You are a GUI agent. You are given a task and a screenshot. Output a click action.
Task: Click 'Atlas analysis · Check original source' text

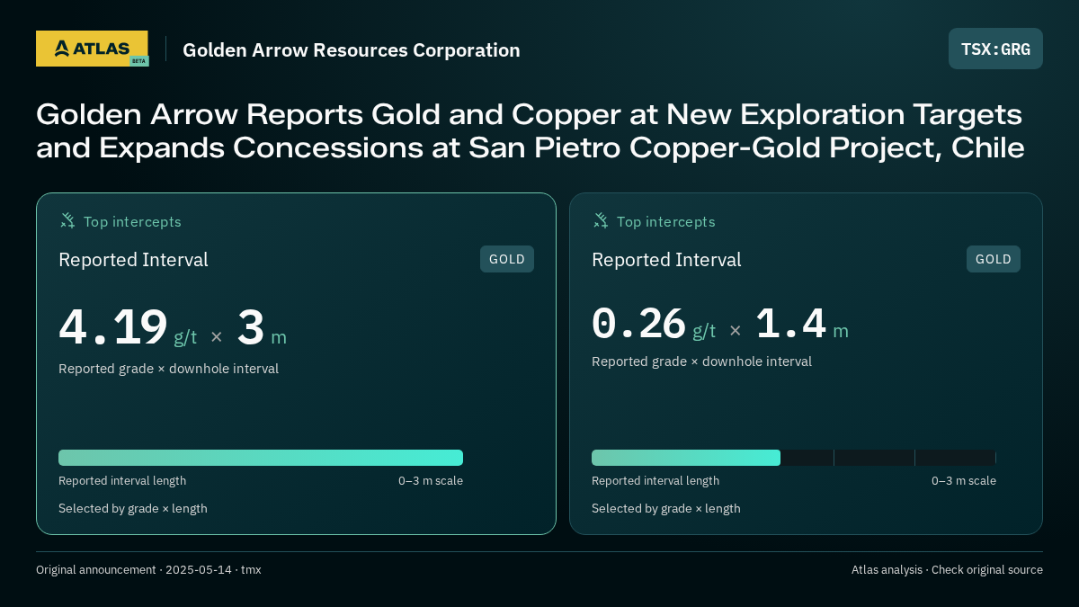(x=947, y=569)
